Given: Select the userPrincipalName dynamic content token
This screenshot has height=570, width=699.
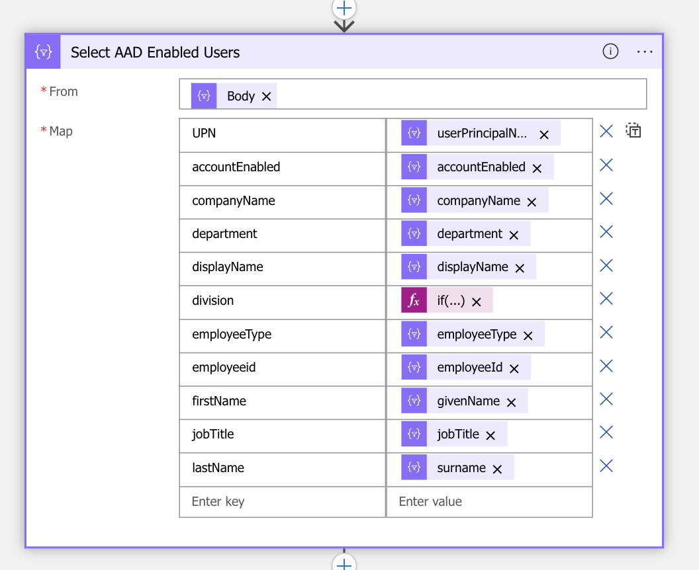Looking at the screenshot, I should pos(482,134).
